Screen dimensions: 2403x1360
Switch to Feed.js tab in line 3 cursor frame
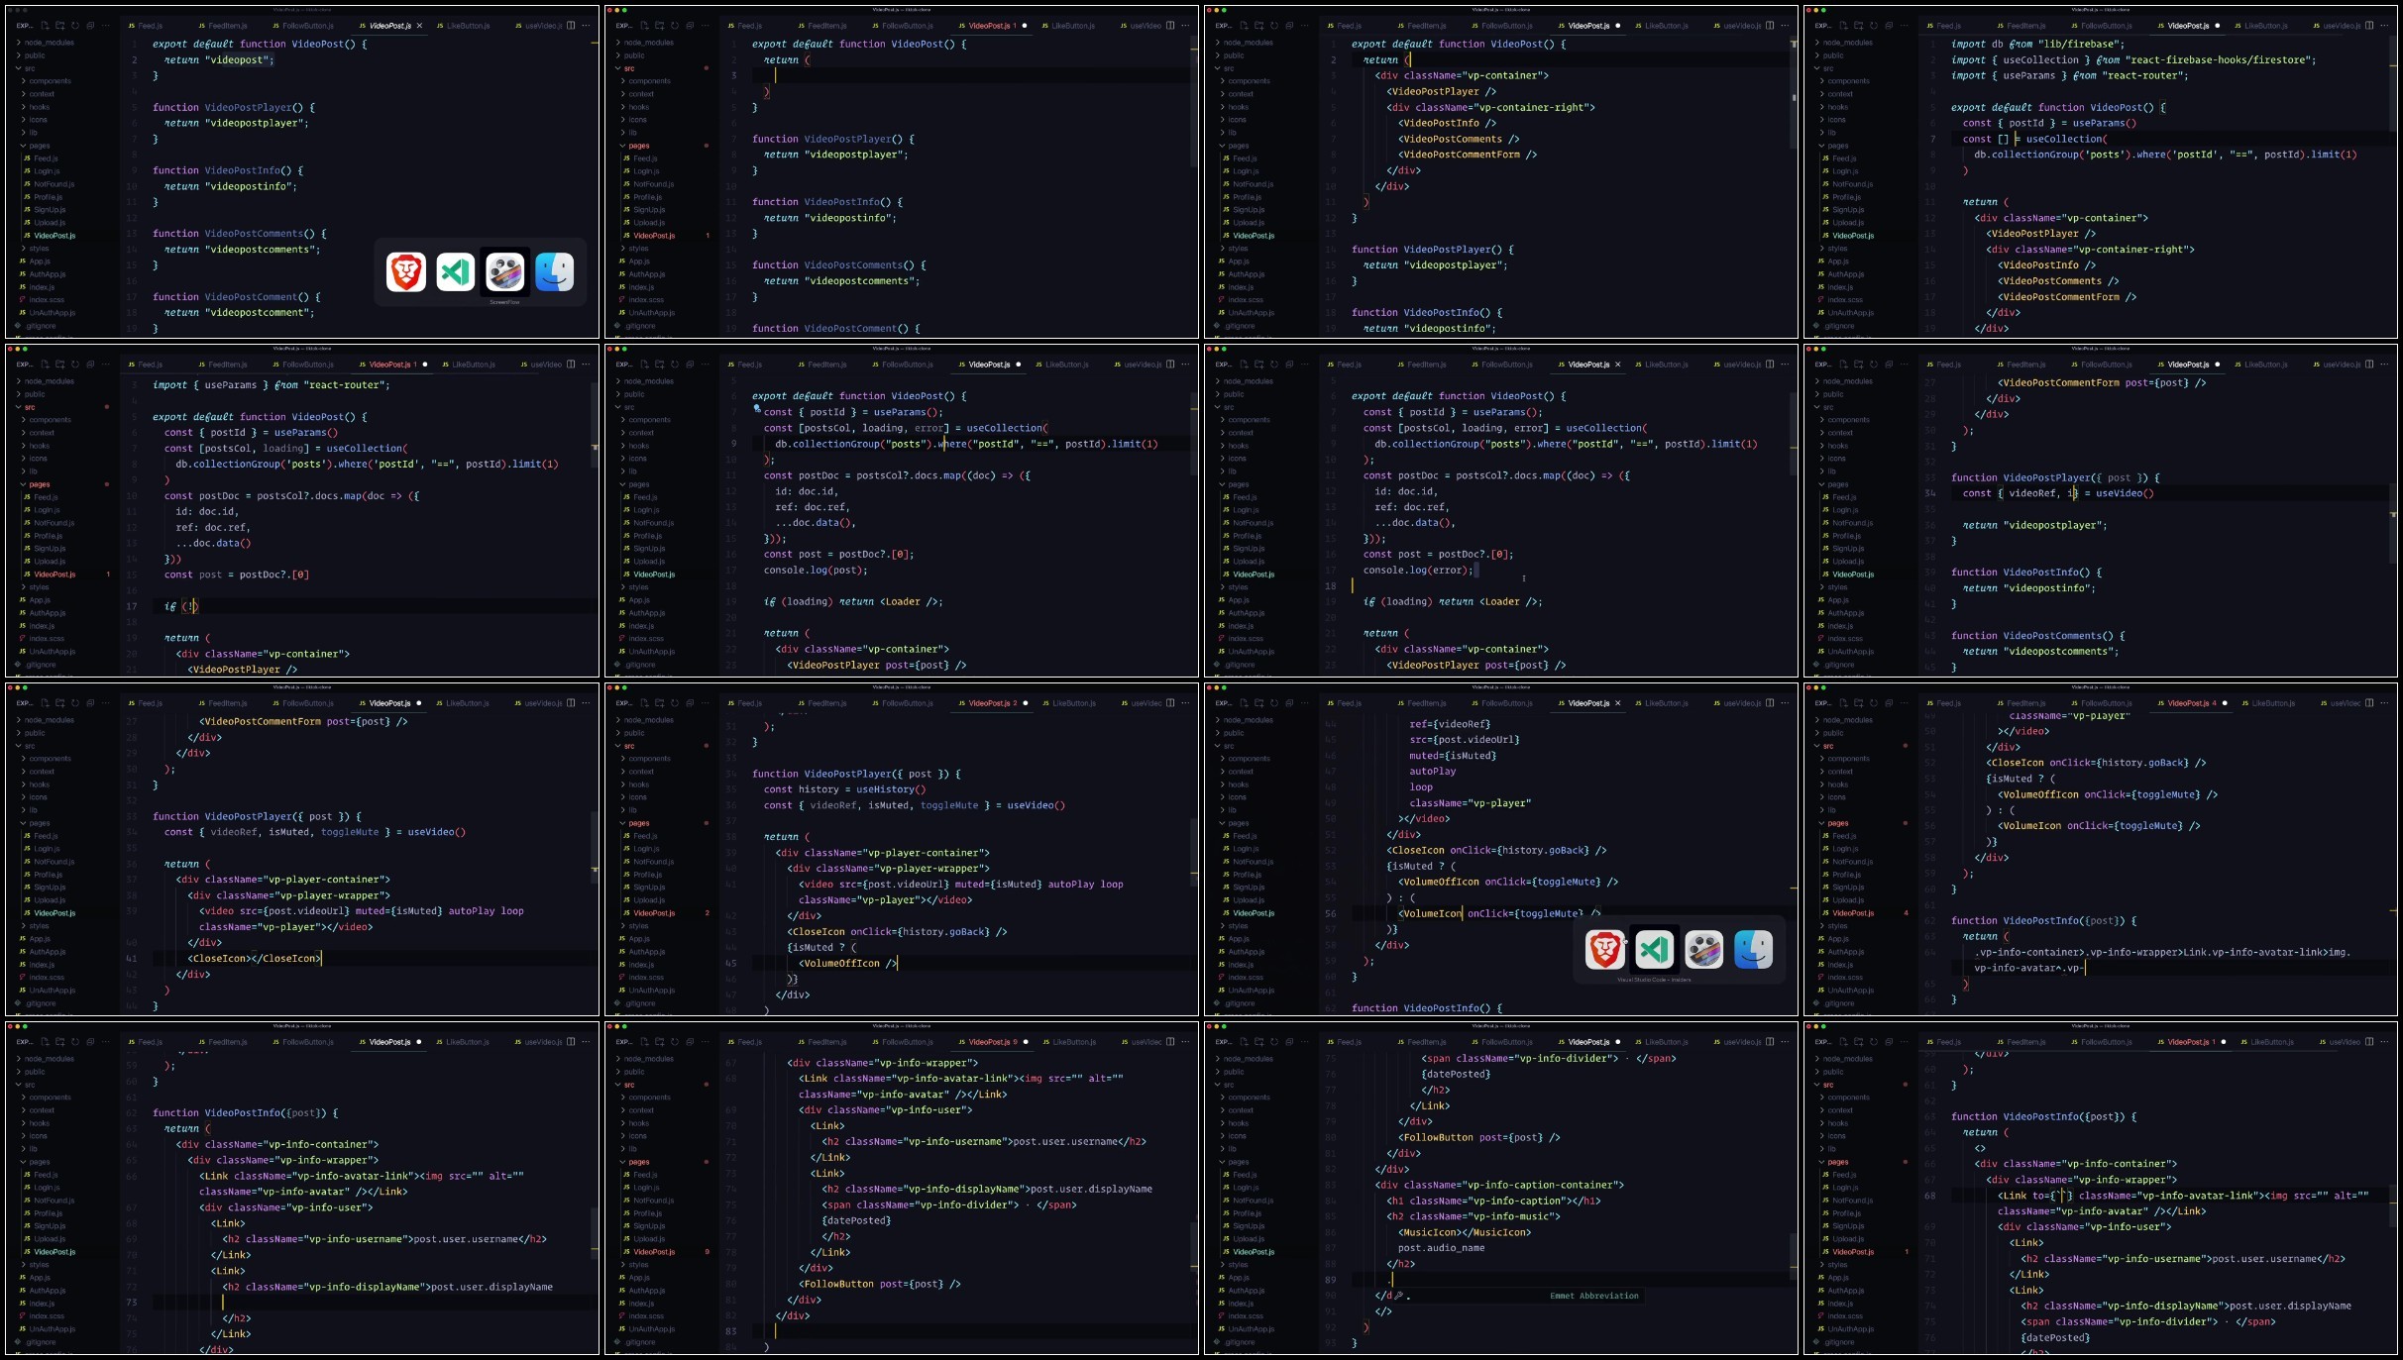pyautogui.click(x=744, y=26)
